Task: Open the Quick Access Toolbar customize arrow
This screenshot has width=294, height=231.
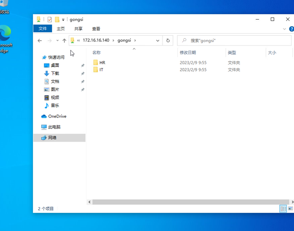Action: point(63,20)
